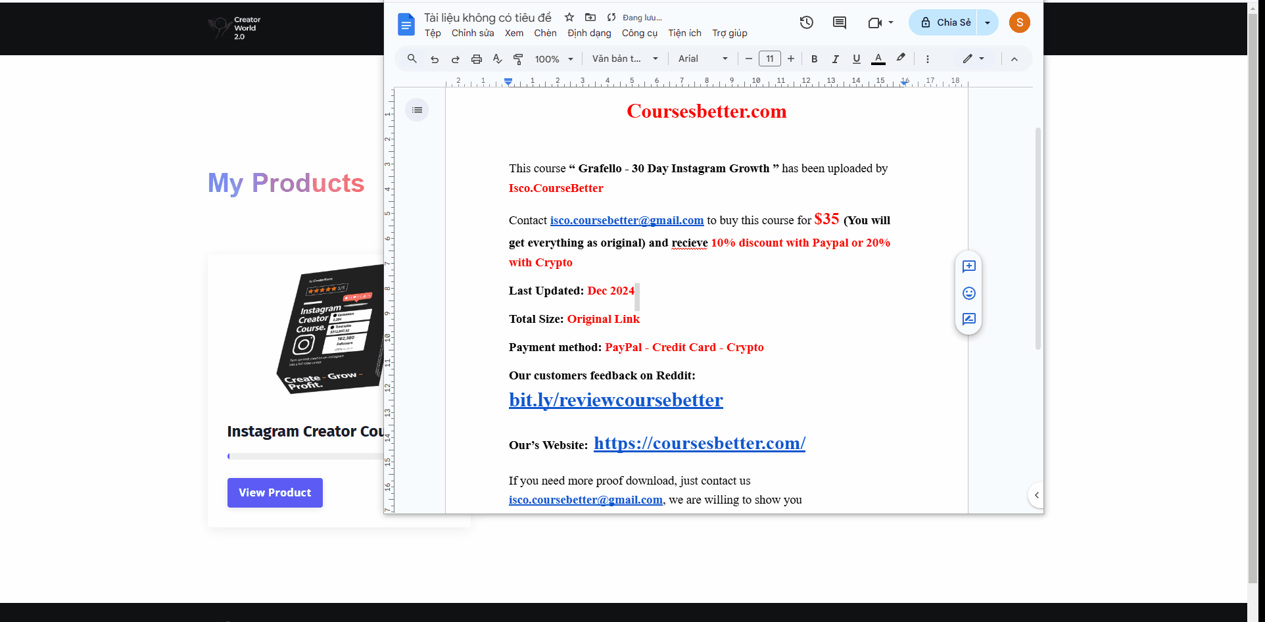Open meeting options dropdown arrow
Image resolution: width=1265 pixels, height=622 pixels.
891,22
